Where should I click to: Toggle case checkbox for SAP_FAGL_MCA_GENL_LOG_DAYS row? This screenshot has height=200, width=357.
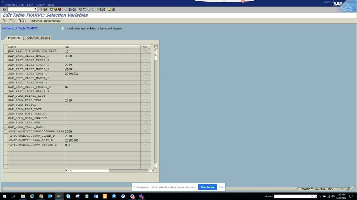(146, 51)
